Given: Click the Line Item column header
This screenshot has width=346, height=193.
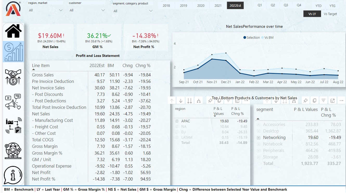Looking at the screenshot, I should coord(41,65).
